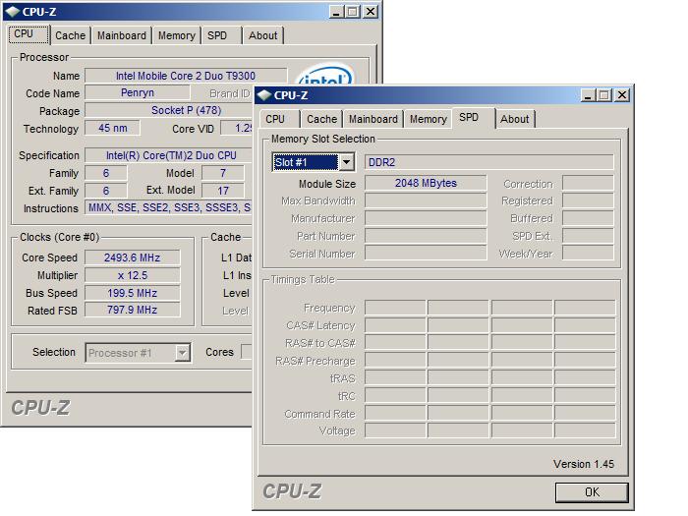Screen dimensions: 688x516
Task: Click the 797.9 MHz rated FSB value
Action: pyautogui.click(x=132, y=310)
